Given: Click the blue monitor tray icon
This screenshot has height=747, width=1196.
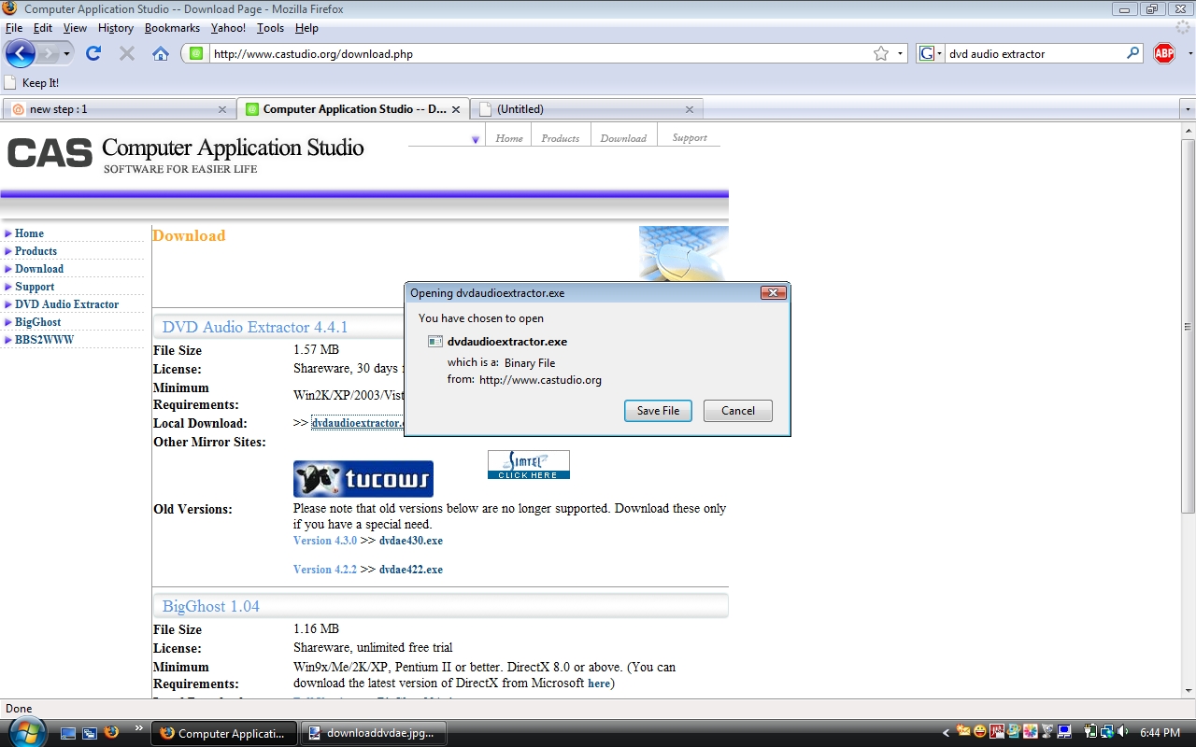Looking at the screenshot, I should coord(1064,732).
